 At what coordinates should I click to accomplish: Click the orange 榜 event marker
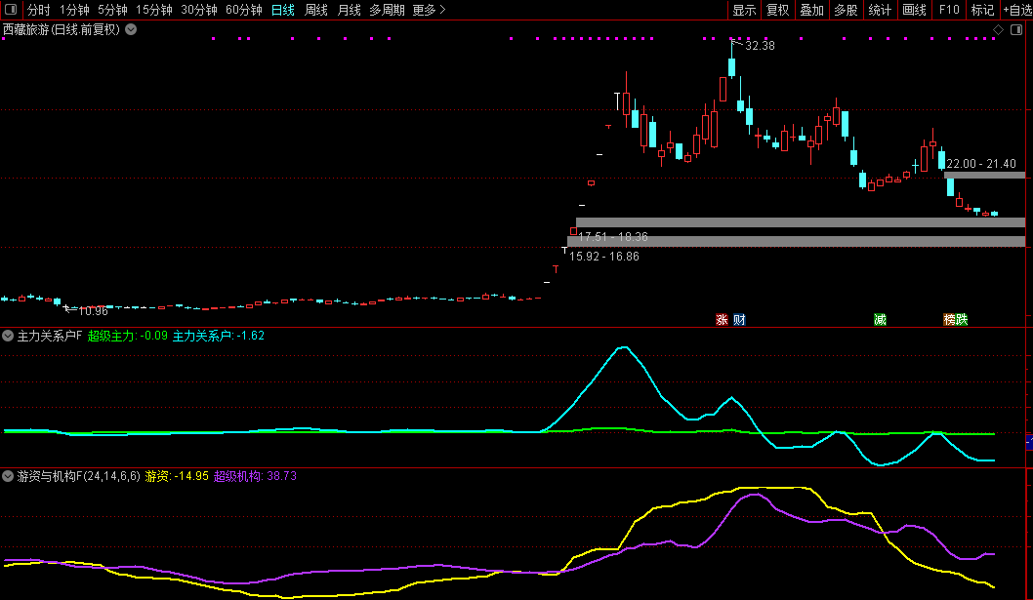point(949,319)
